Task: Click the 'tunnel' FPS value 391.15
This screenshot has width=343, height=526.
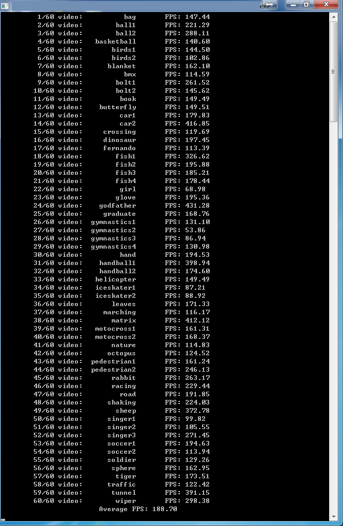Action: point(197,493)
